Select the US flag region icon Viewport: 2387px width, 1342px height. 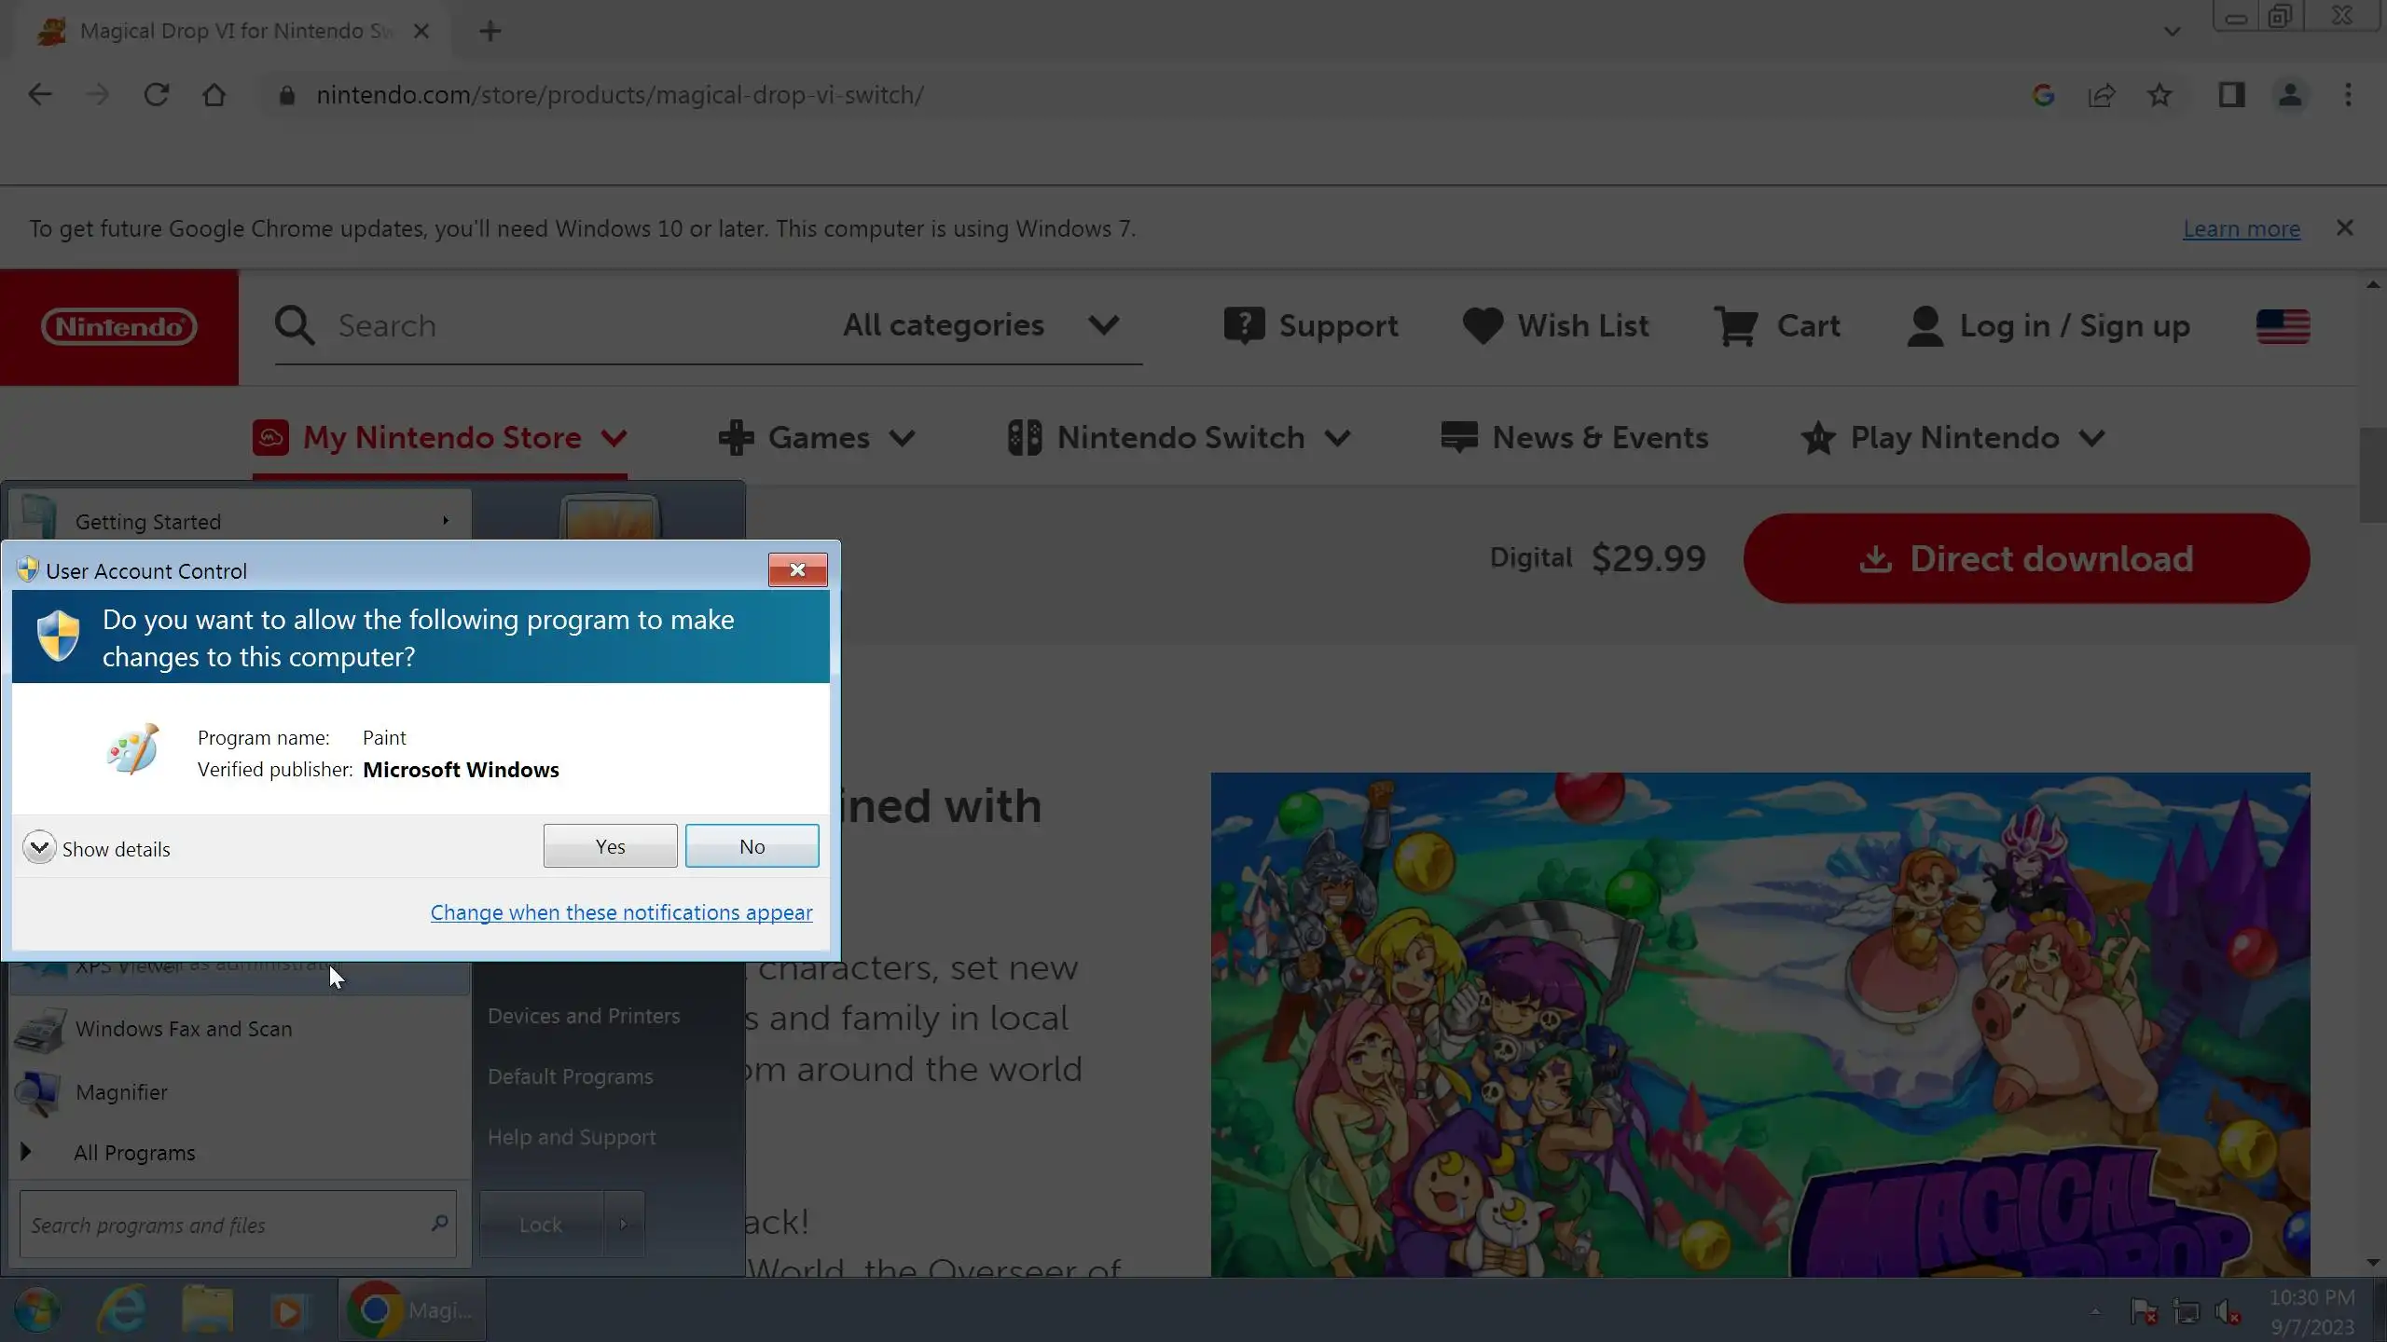point(2283,326)
